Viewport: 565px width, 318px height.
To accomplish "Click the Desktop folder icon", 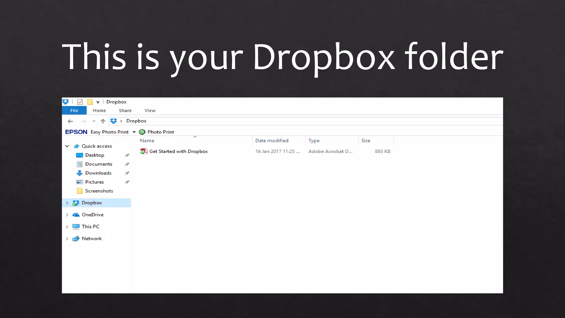I will pos(79,155).
